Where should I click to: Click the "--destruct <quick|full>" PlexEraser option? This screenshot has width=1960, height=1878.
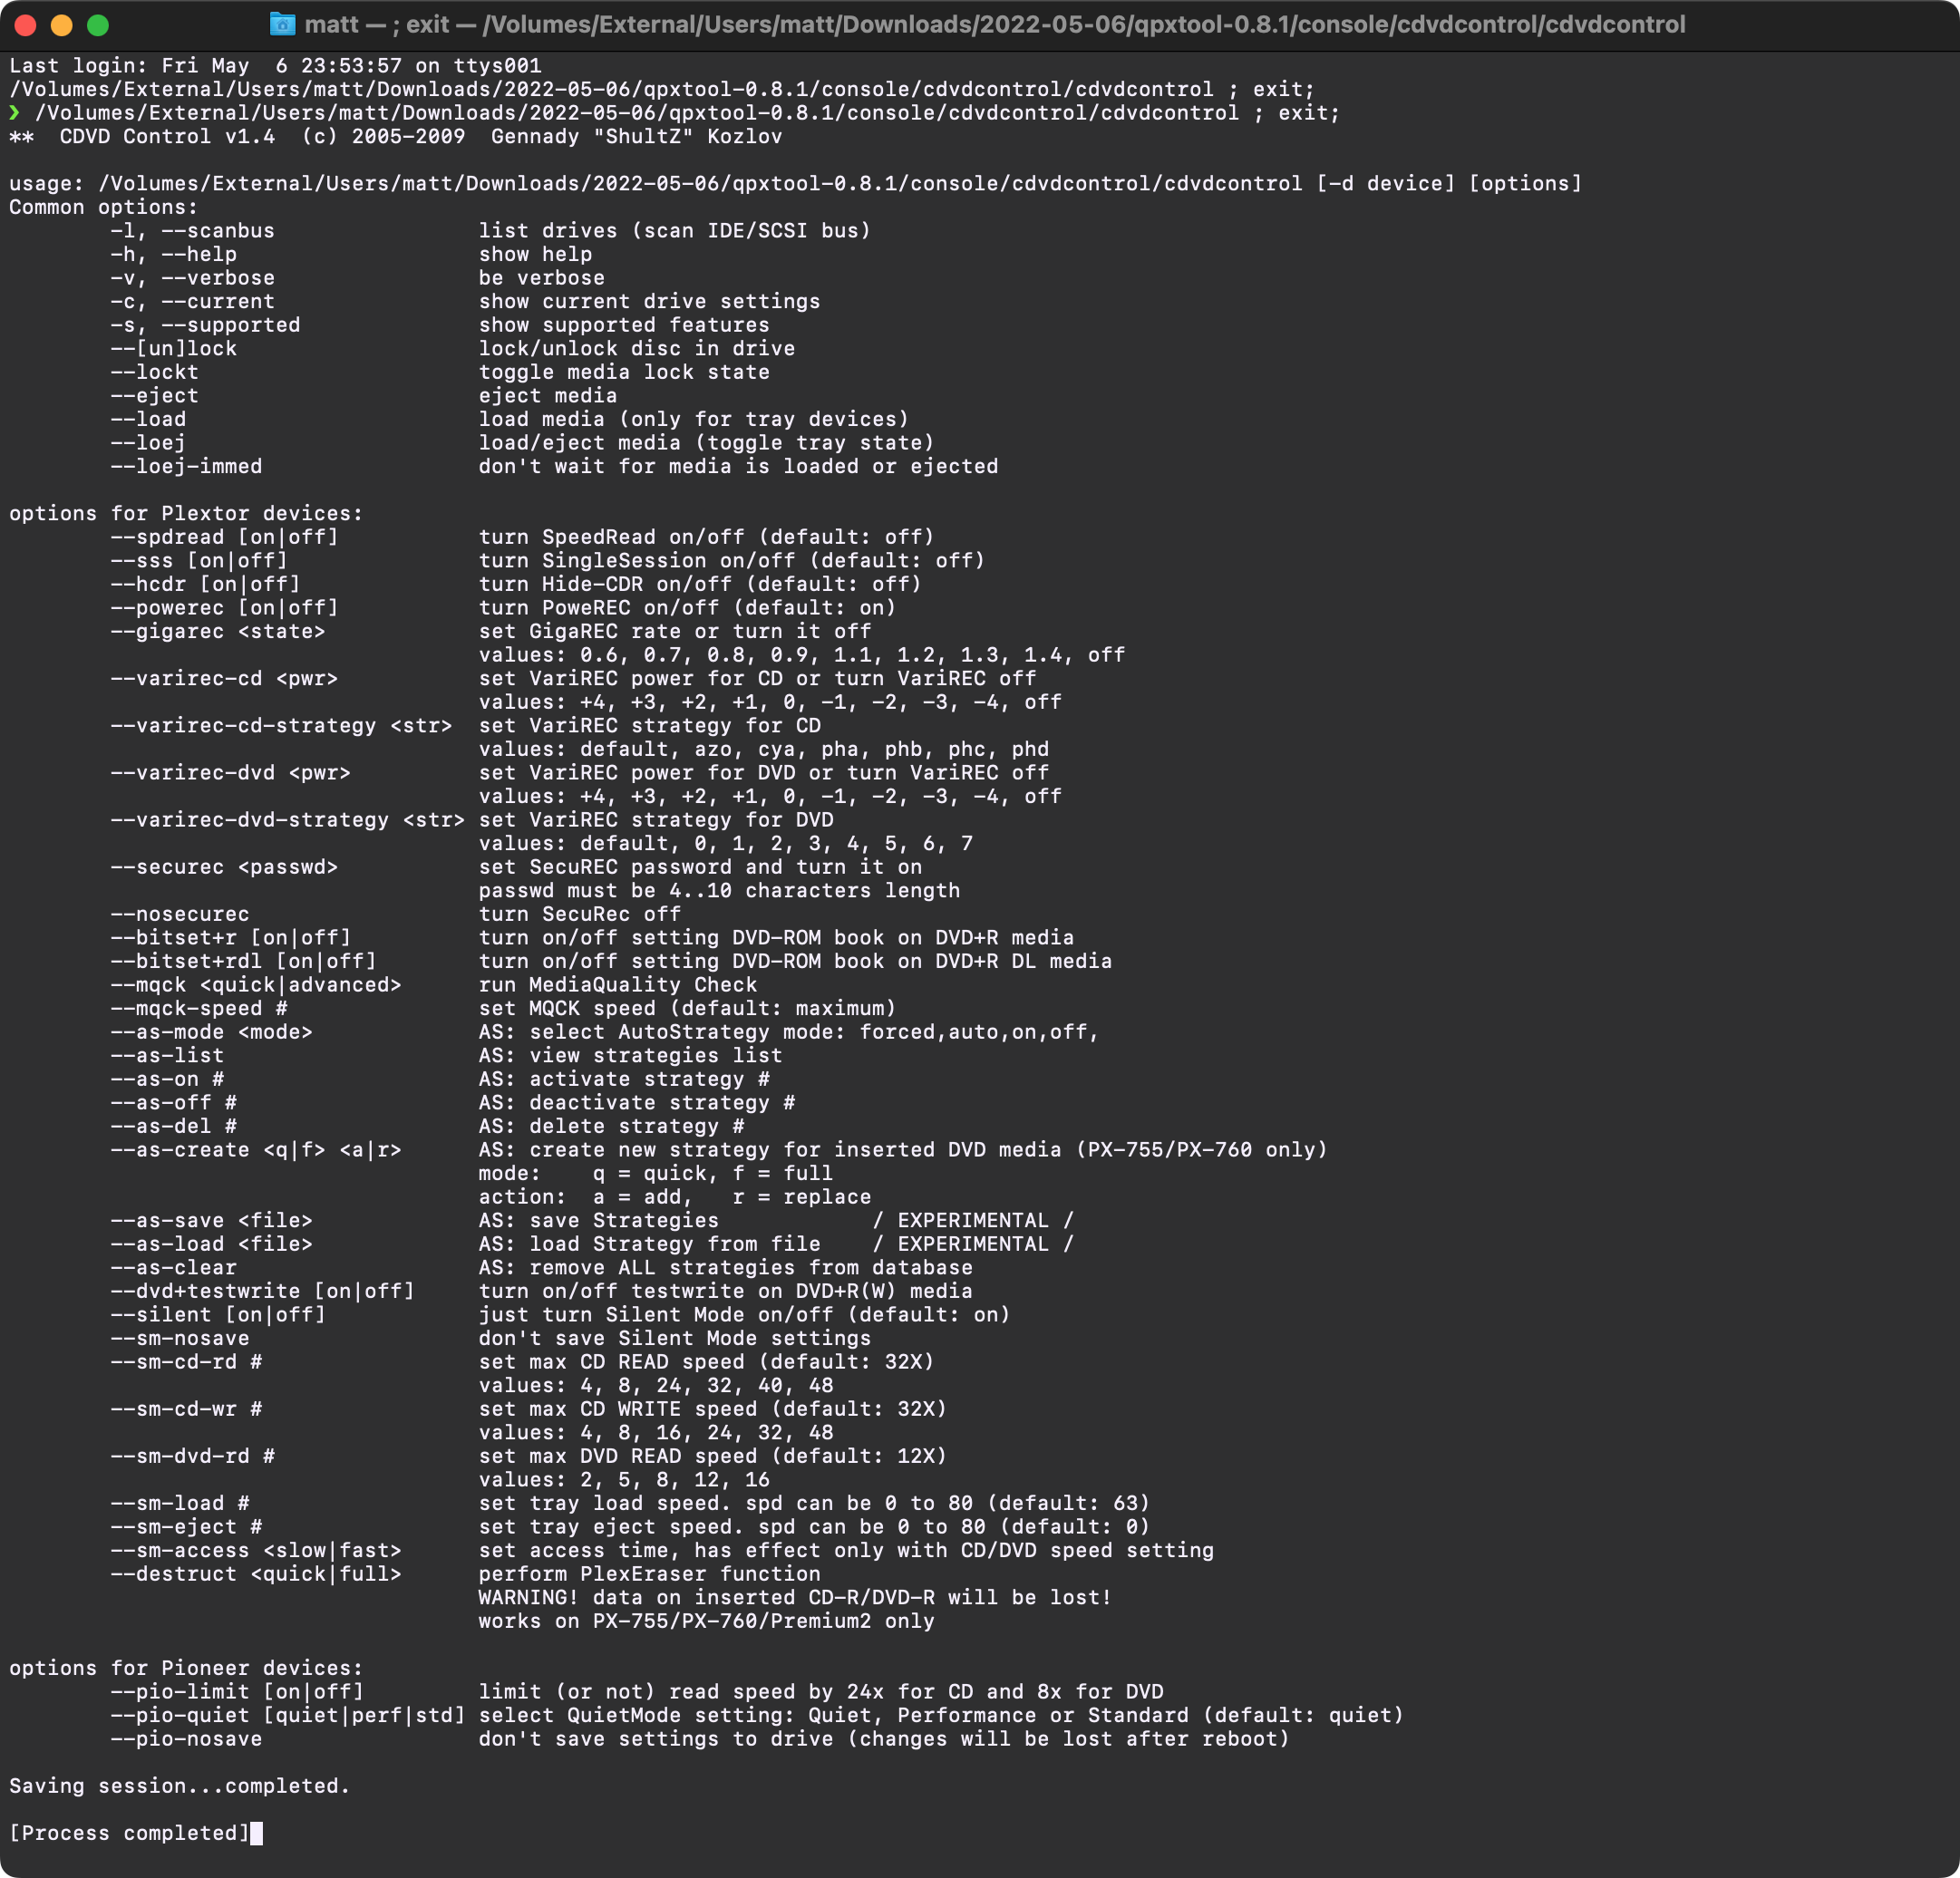257,1574
